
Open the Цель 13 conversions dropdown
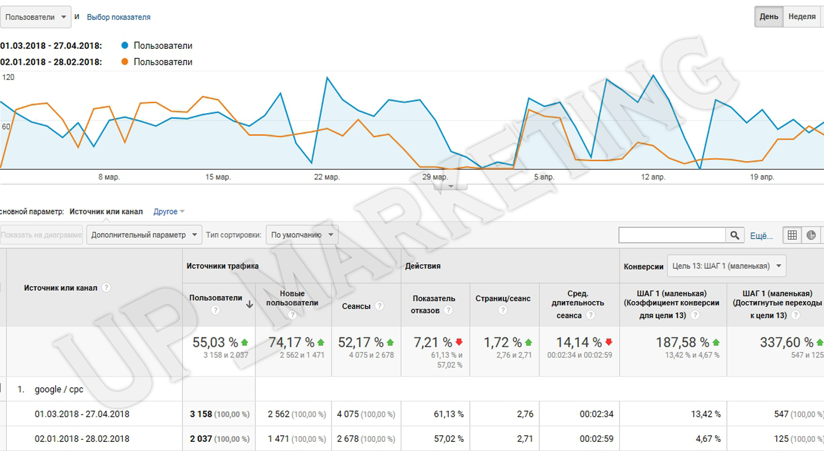[x=727, y=266]
